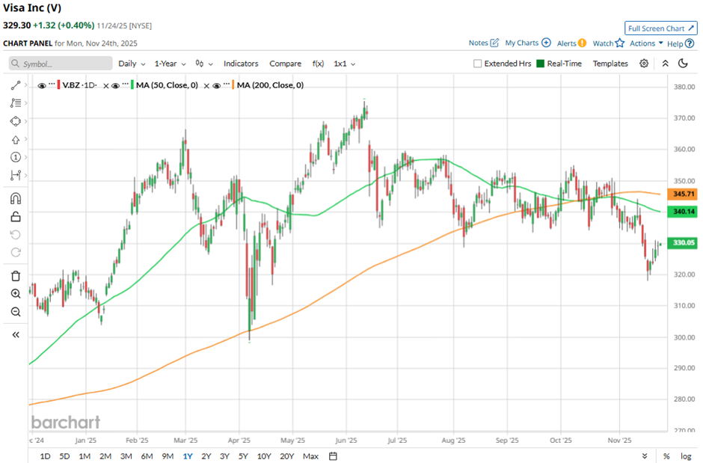703x463 pixels.
Task: Select the 5Y time range
Action: tap(243, 456)
